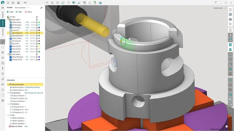Select the Tail document tab
234x131 pixels.
(25, 3)
